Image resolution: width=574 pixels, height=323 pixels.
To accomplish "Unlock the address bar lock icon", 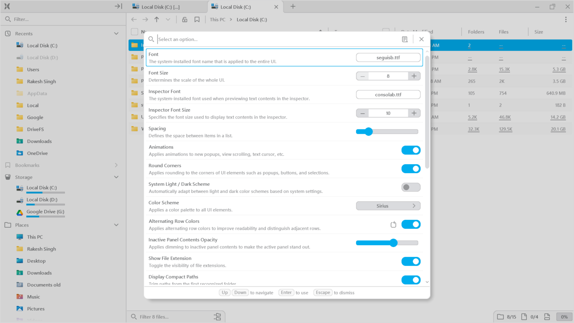I will [x=185, y=19].
